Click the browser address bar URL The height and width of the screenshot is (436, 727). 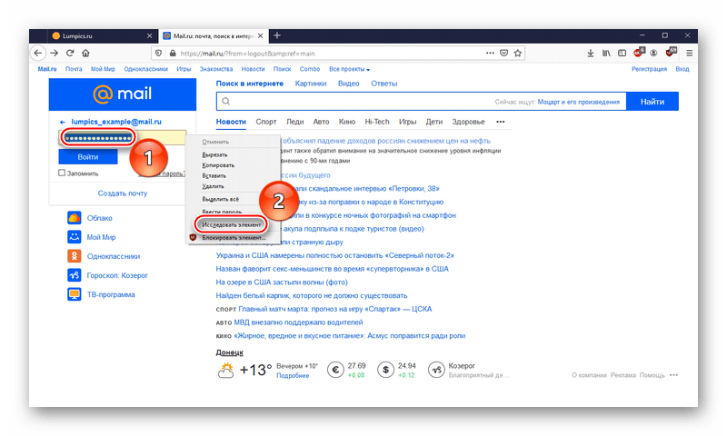pos(247,54)
